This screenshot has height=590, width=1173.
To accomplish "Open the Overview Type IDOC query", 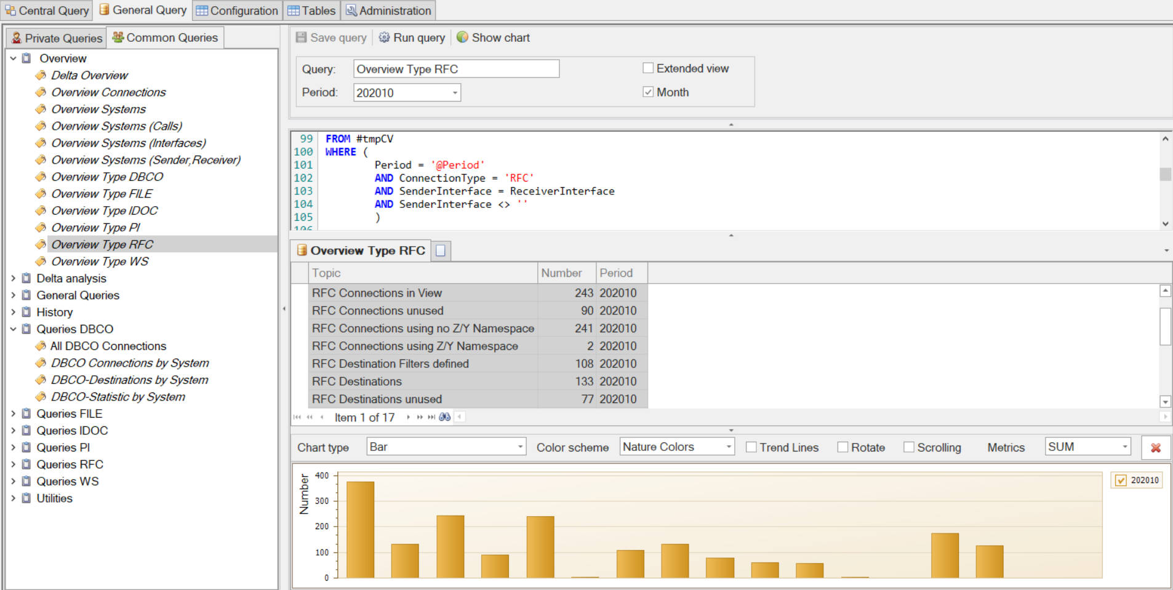I will 105,210.
